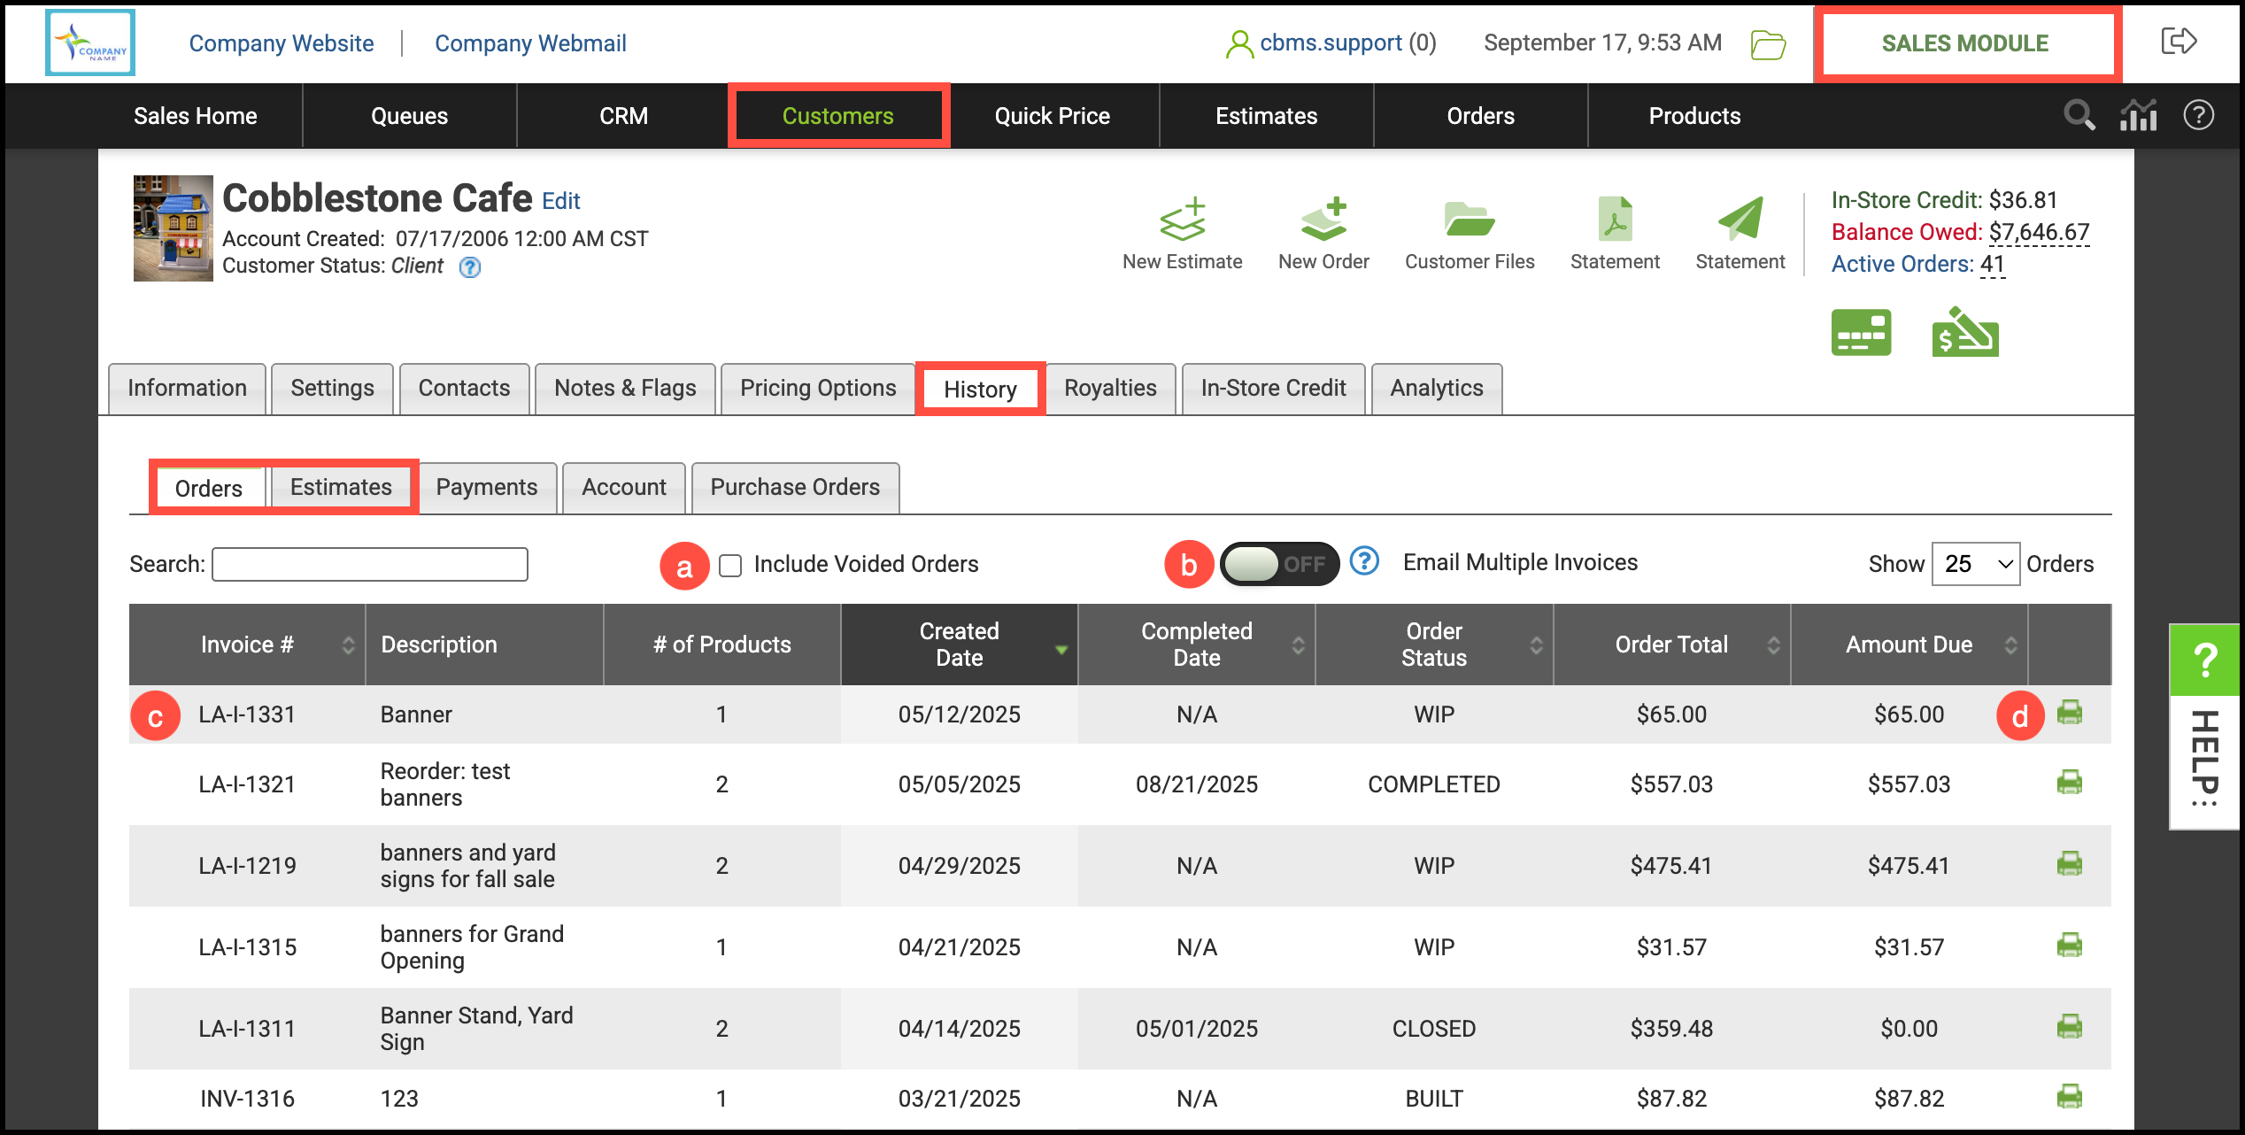Open the Company Webmail link

click(x=530, y=43)
